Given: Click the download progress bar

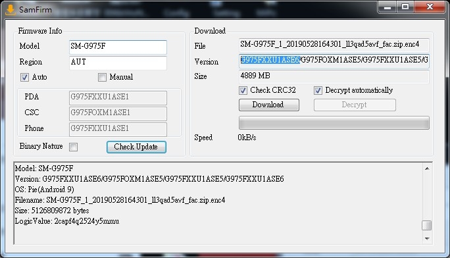Looking at the screenshot, I should (x=334, y=123).
